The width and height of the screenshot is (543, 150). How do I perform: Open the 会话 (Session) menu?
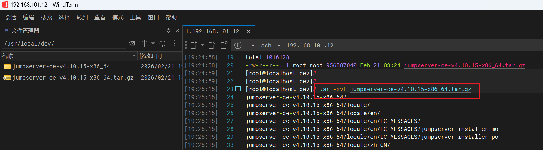click(11, 17)
